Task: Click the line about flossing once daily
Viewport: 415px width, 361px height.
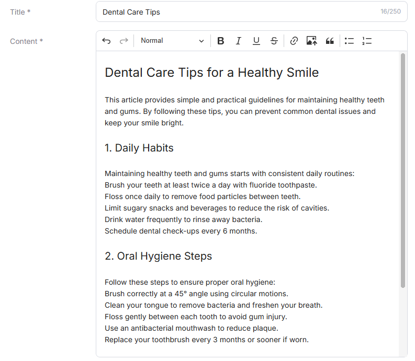Action: [x=203, y=196]
